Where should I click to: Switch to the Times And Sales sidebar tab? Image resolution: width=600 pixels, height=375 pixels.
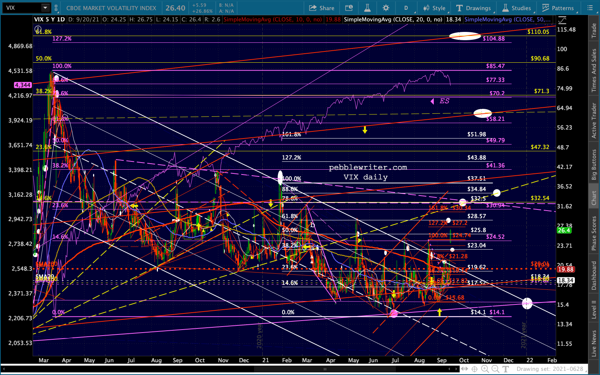point(594,71)
